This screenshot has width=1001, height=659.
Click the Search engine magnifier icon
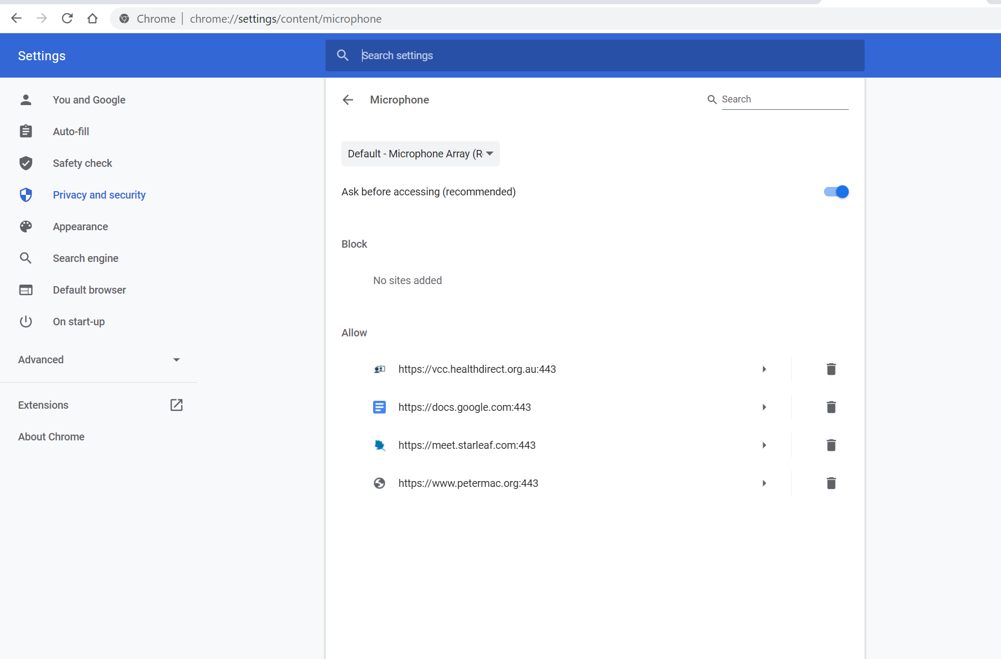click(x=26, y=258)
